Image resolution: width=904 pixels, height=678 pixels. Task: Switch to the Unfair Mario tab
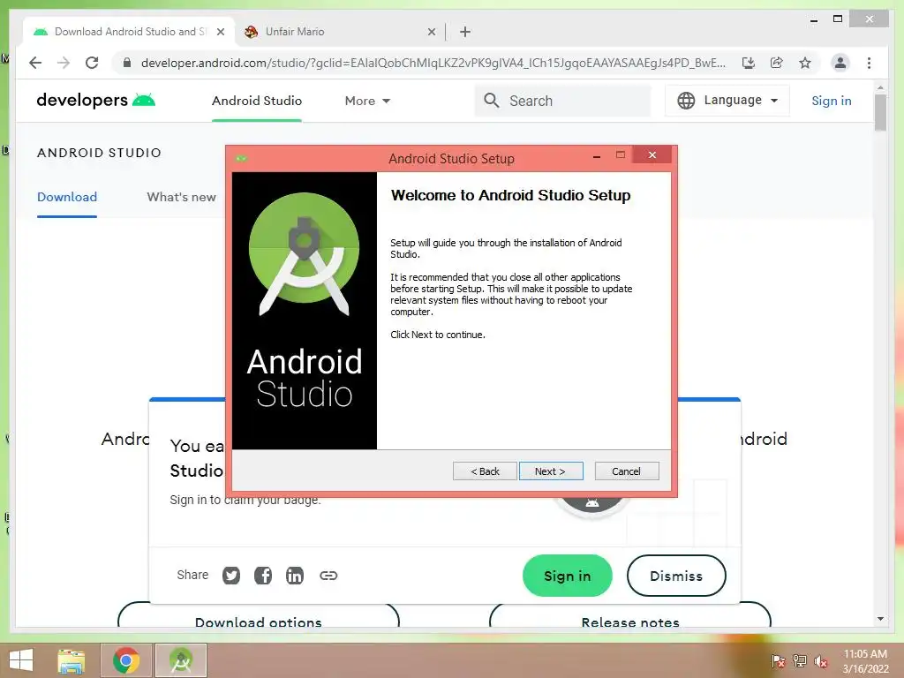click(340, 32)
